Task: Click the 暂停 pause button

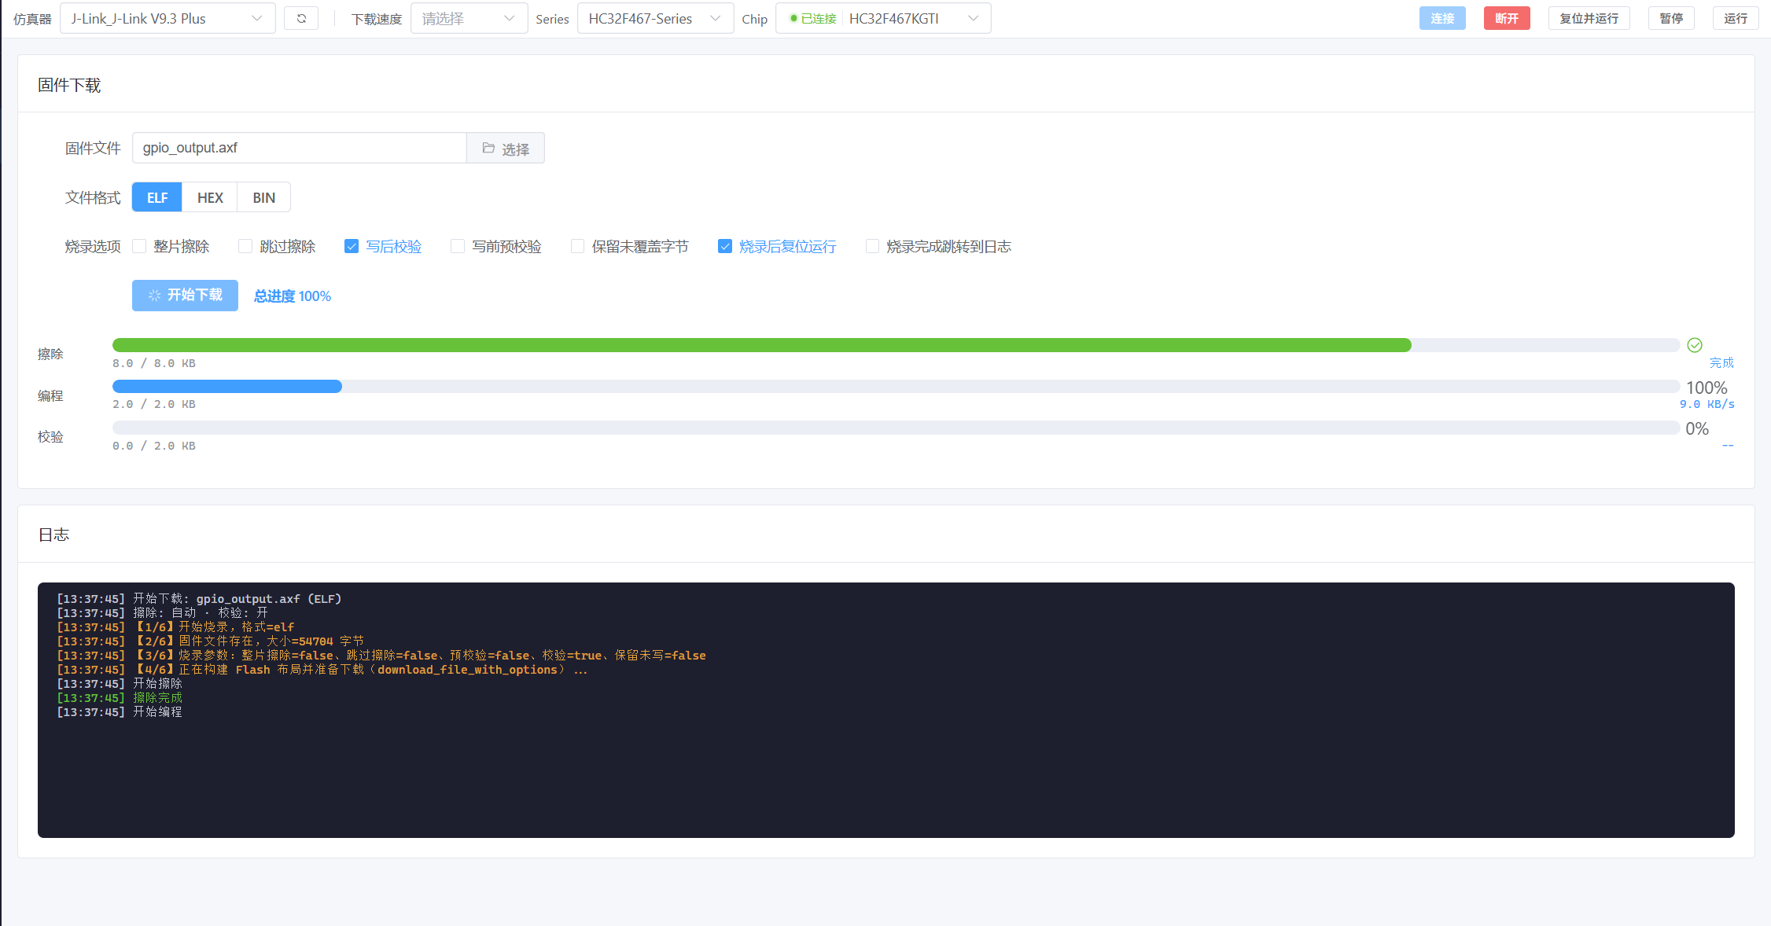Action: (x=1671, y=18)
